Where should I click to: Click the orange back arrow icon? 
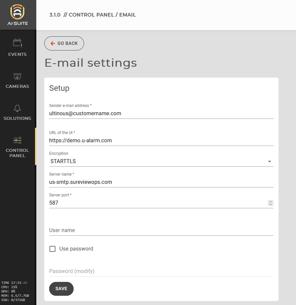click(53, 43)
